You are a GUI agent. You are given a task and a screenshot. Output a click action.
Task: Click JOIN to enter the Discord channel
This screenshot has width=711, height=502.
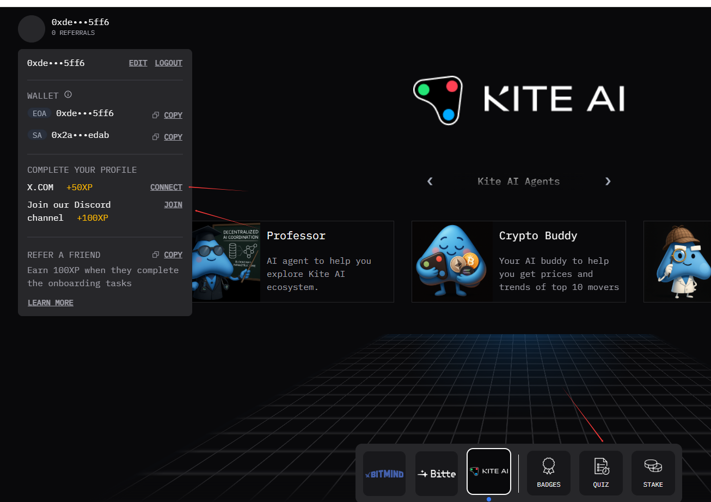pyautogui.click(x=173, y=204)
